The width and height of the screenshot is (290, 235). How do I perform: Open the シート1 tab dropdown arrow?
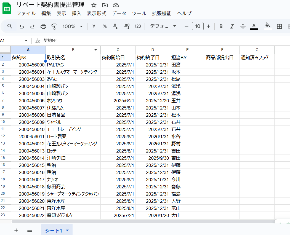pos(67,230)
